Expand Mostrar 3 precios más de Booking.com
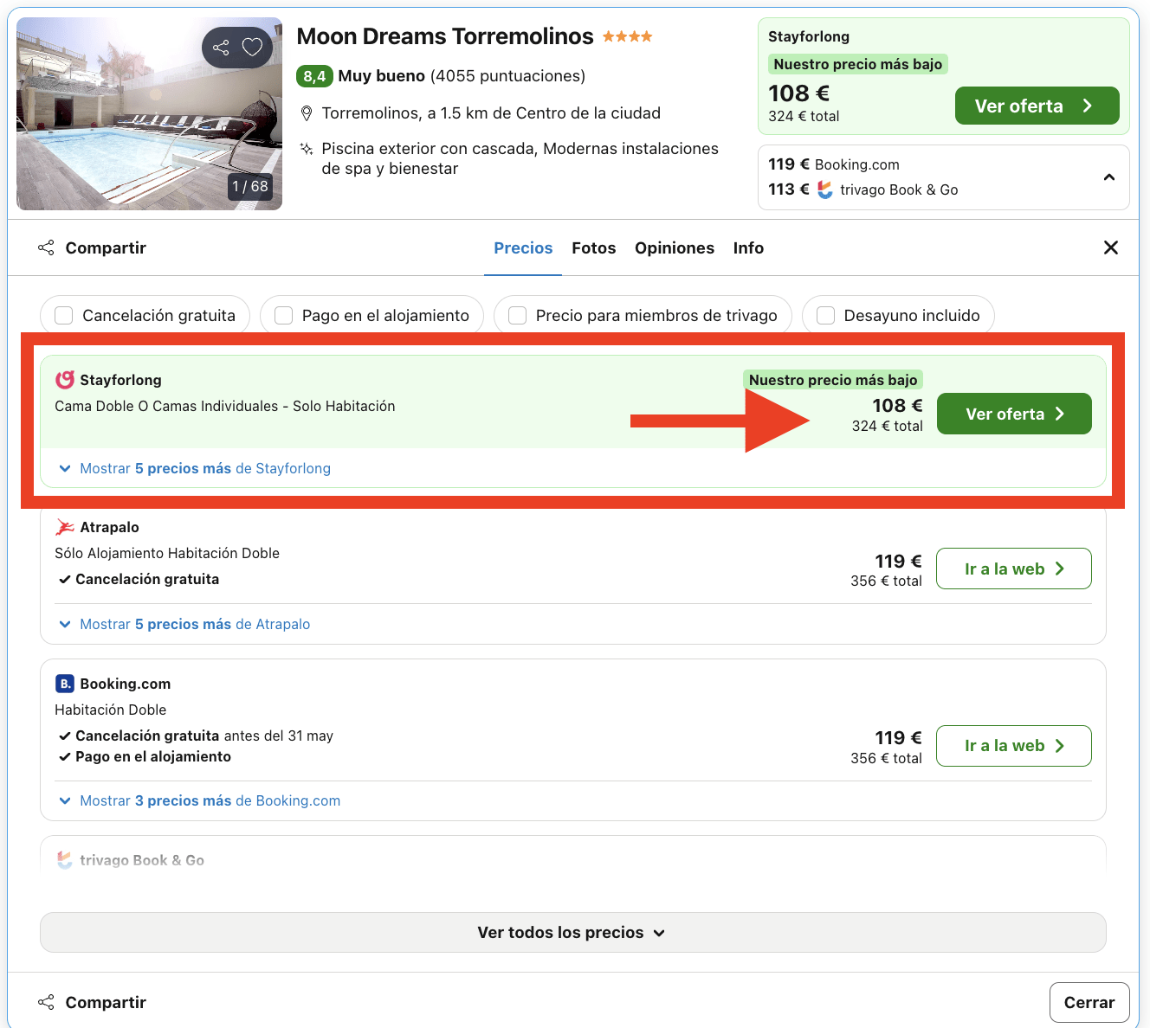The width and height of the screenshot is (1150, 1028). tap(210, 800)
